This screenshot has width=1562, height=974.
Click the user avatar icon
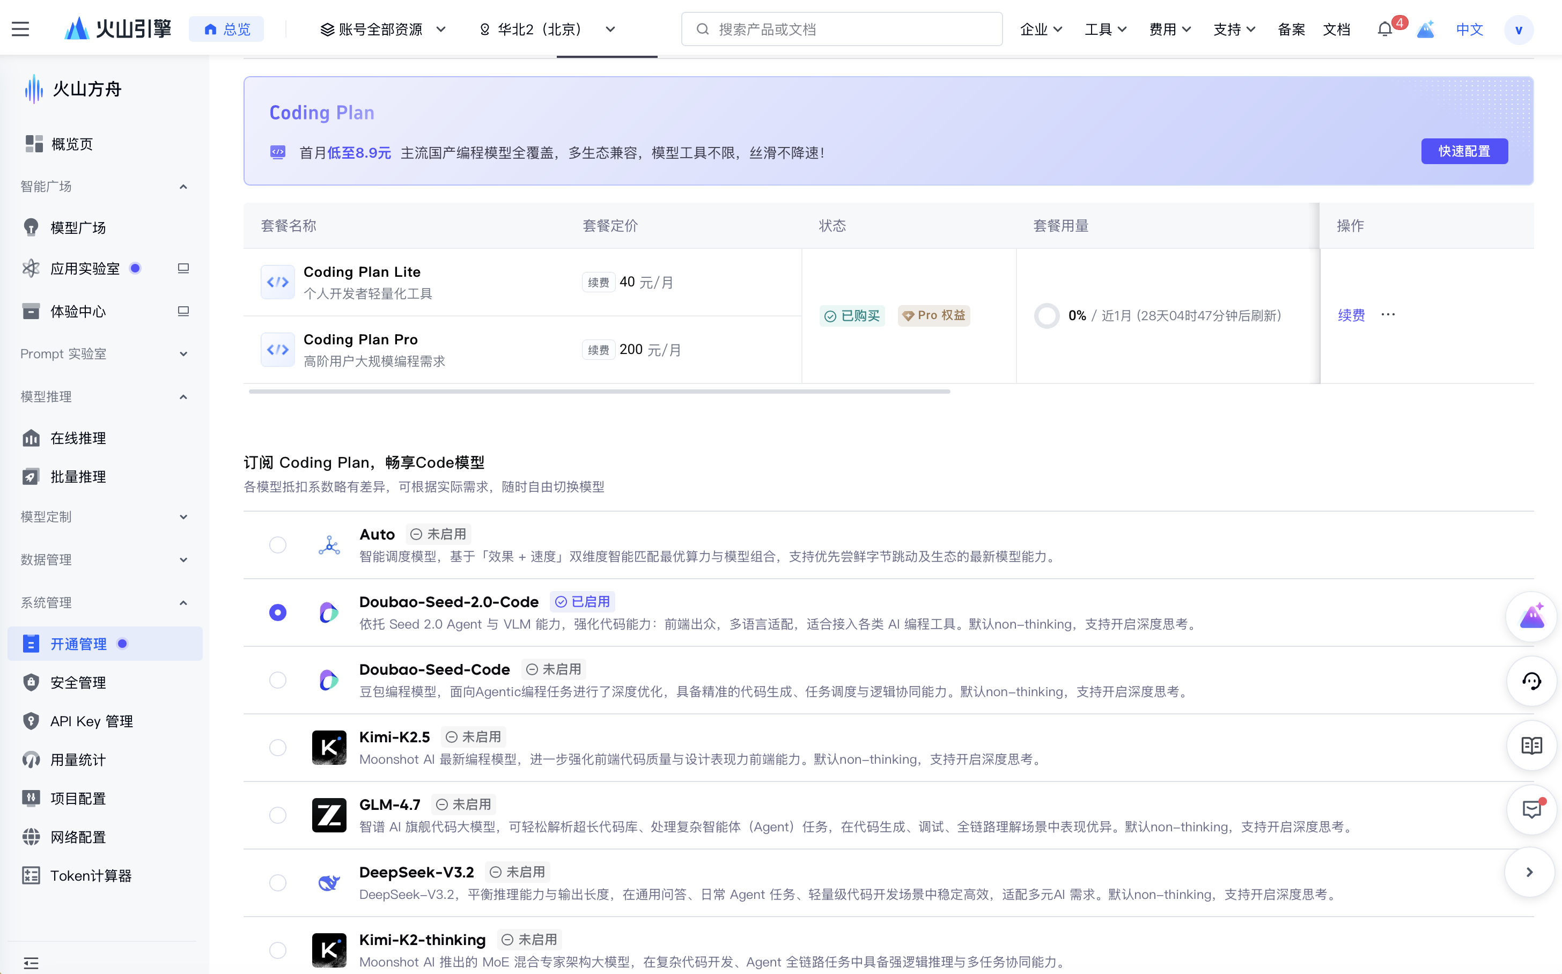pos(1518,29)
